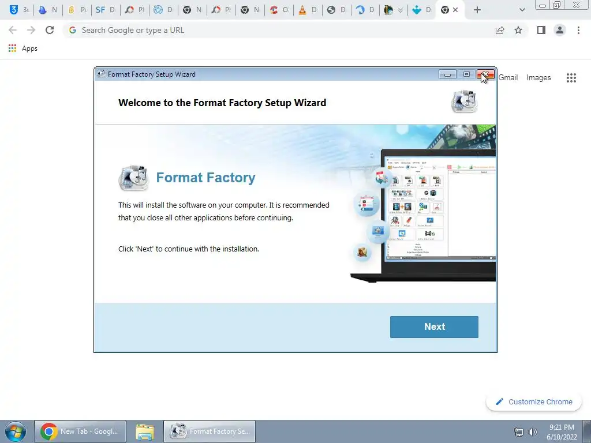
Task: Click the Format Factory logo beside the heading
Action: (134, 178)
